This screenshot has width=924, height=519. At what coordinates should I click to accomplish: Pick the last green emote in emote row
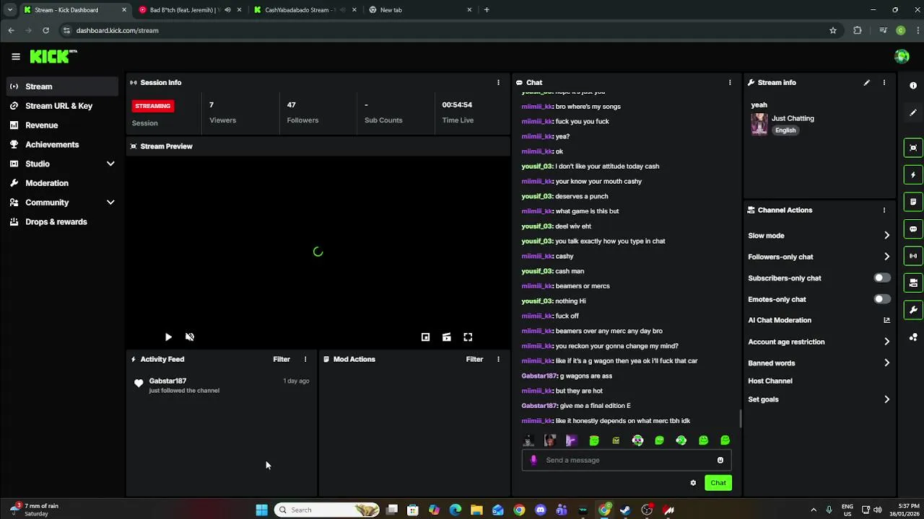coord(725,440)
